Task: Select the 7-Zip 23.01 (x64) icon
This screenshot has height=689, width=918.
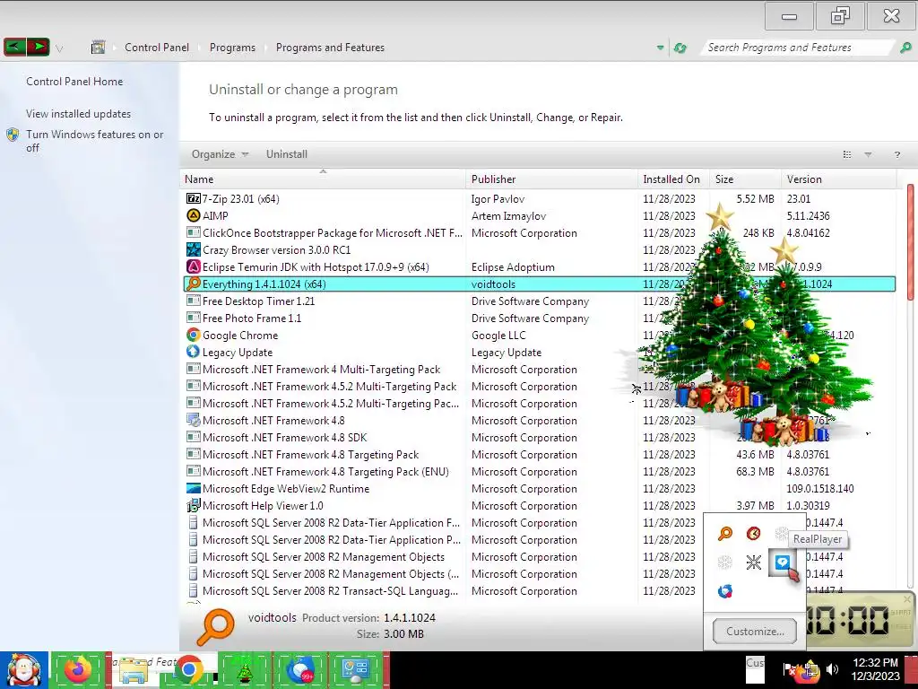Action: tap(194, 198)
